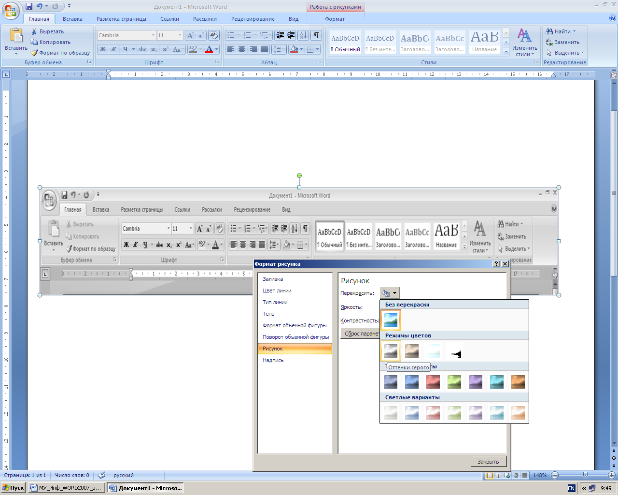
Task: Click the zoom slider handle
Action: point(585,475)
